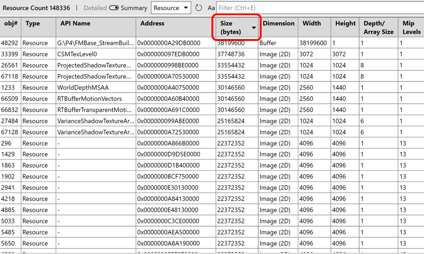Screen dimensions: 424x254
Task: Click ProjectedShadowTexture row with obj# 26561
Action: tap(212, 65)
